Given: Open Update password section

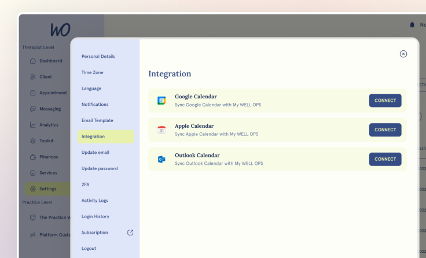Looking at the screenshot, I should click(100, 168).
